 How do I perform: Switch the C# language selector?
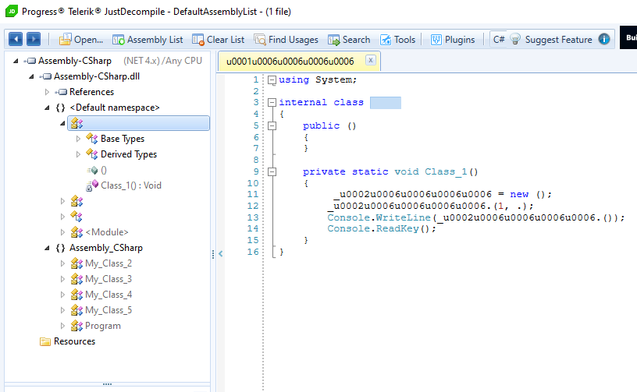click(x=499, y=40)
